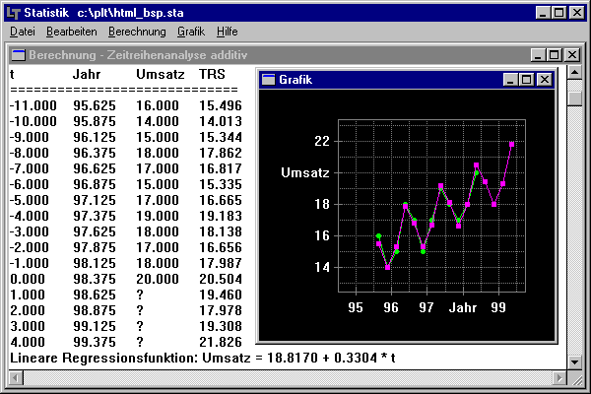Screen dimensions: 591x394
Task: Minimize the Grafik chart window
Action: [x=510, y=80]
